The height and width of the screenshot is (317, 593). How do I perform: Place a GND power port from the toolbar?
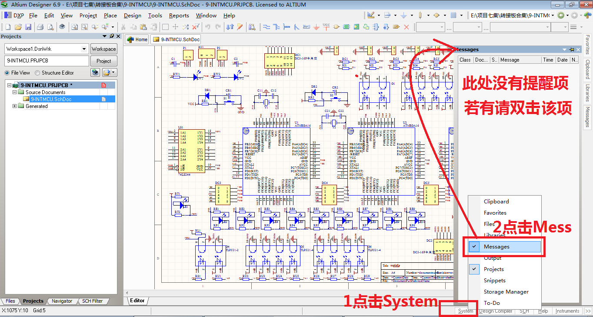(316, 27)
